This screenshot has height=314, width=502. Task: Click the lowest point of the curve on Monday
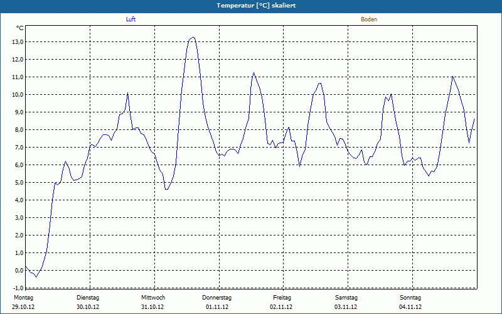coord(36,277)
